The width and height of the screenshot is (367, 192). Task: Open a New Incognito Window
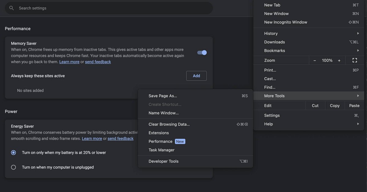click(286, 22)
